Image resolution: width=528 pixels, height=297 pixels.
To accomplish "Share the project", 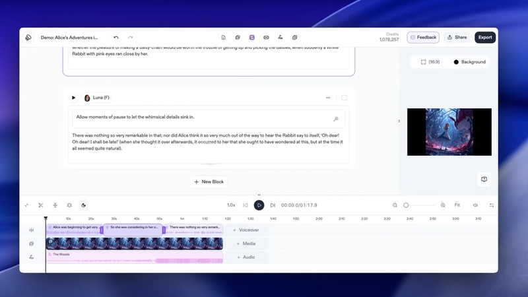I will tap(457, 38).
